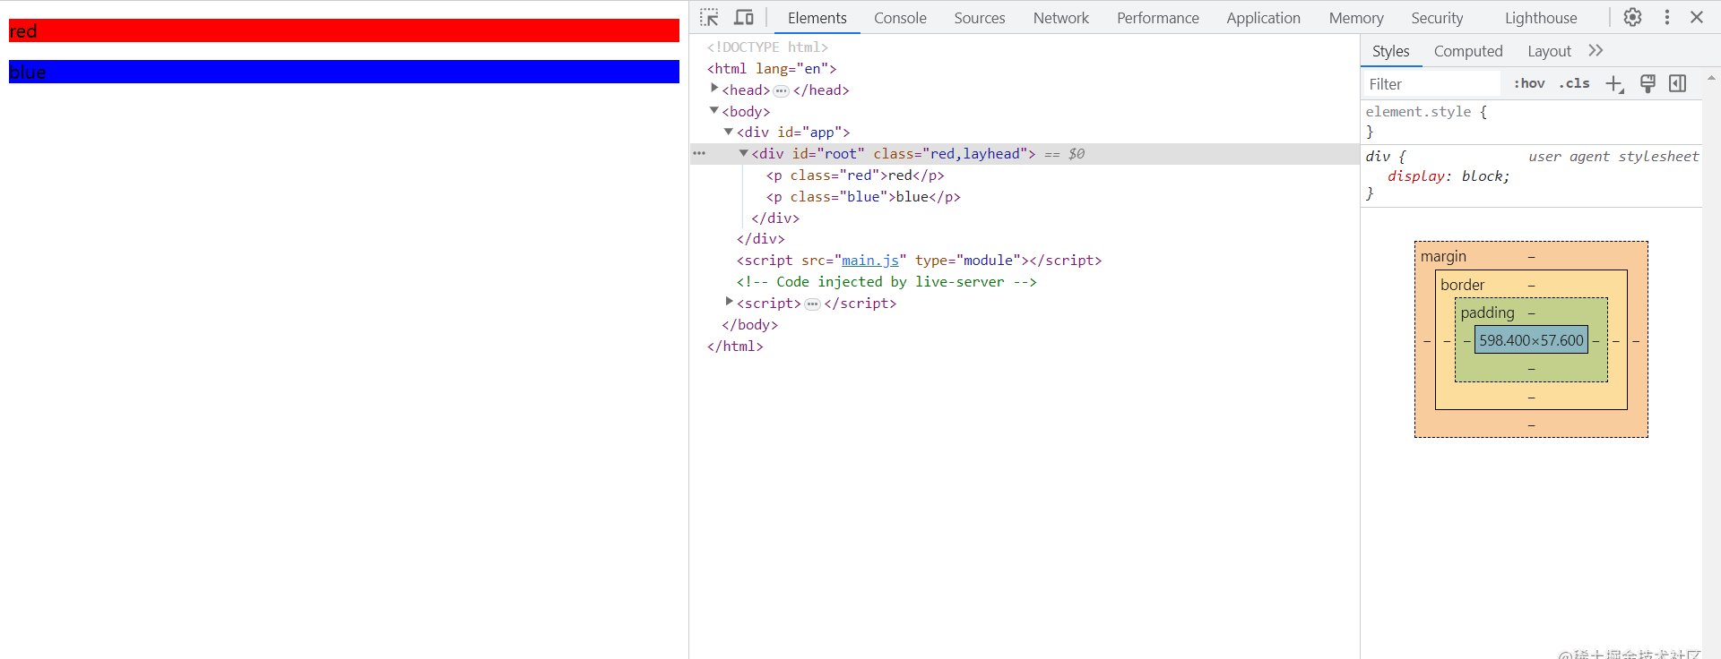
Task: Open the Sources tab
Action: 979,18
